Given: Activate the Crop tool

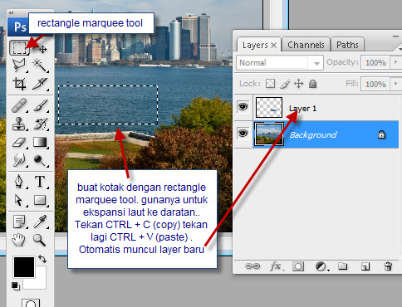Looking at the screenshot, I should (x=19, y=84).
